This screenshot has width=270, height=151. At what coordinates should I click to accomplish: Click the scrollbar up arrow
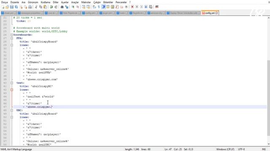(x=268, y=18)
